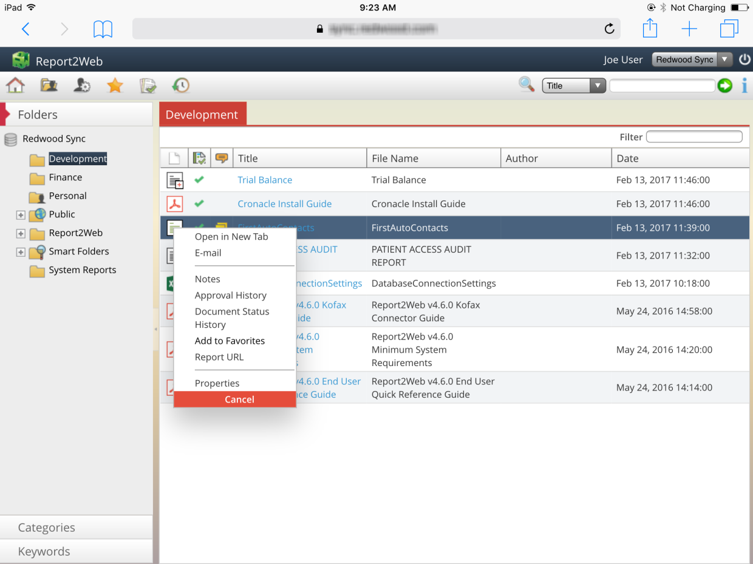Click the power logout icon top right
This screenshot has width=753, height=564.
(744, 59)
